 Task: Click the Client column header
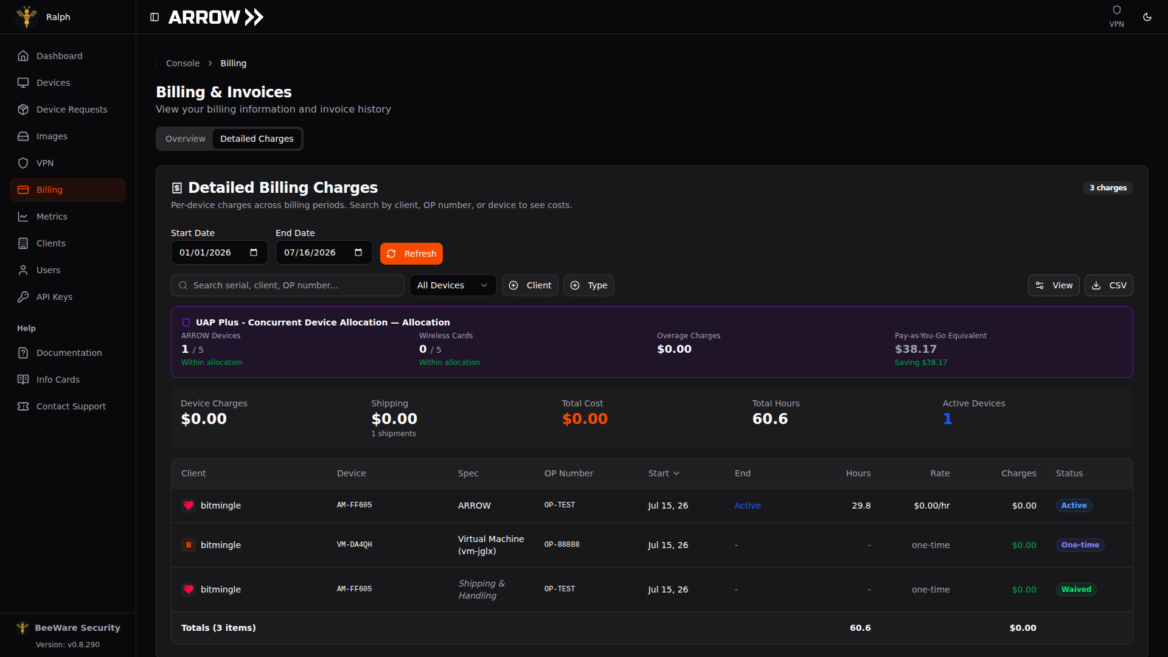(x=193, y=473)
